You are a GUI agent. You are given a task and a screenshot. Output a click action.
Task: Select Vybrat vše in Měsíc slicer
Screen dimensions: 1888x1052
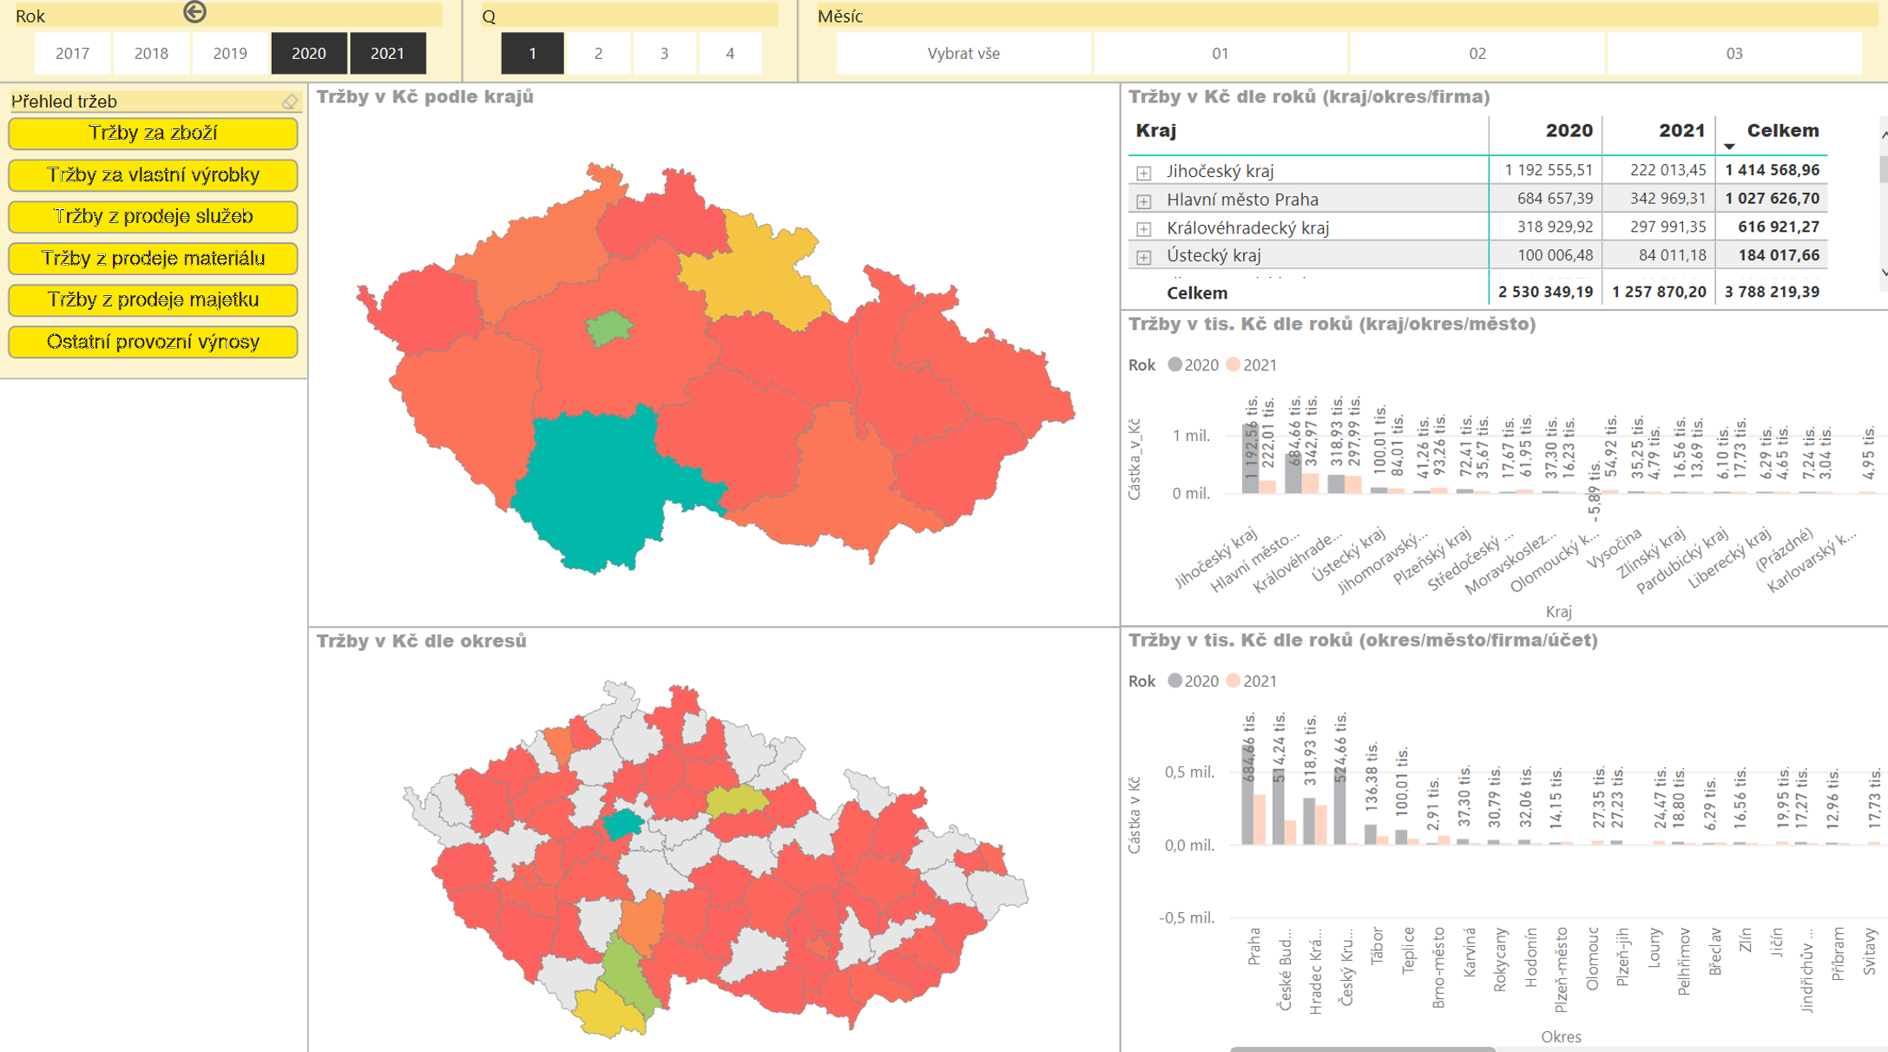[963, 53]
